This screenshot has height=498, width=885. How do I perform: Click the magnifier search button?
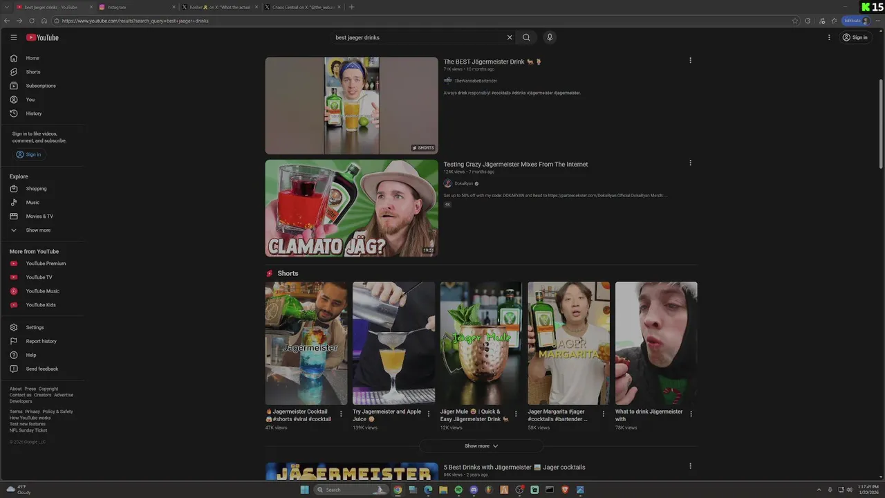click(526, 37)
